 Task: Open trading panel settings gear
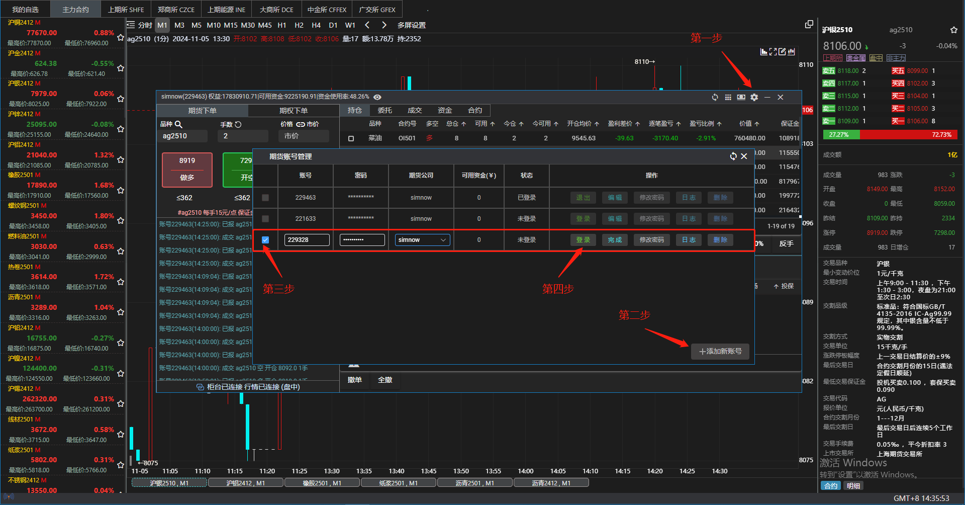point(754,97)
